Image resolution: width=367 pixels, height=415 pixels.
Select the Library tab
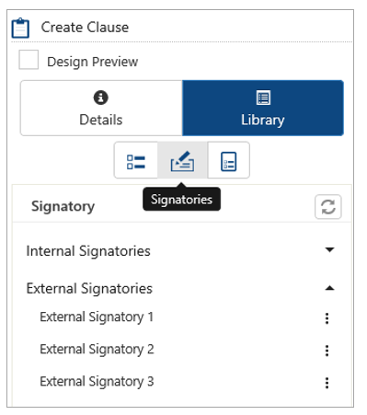263,108
